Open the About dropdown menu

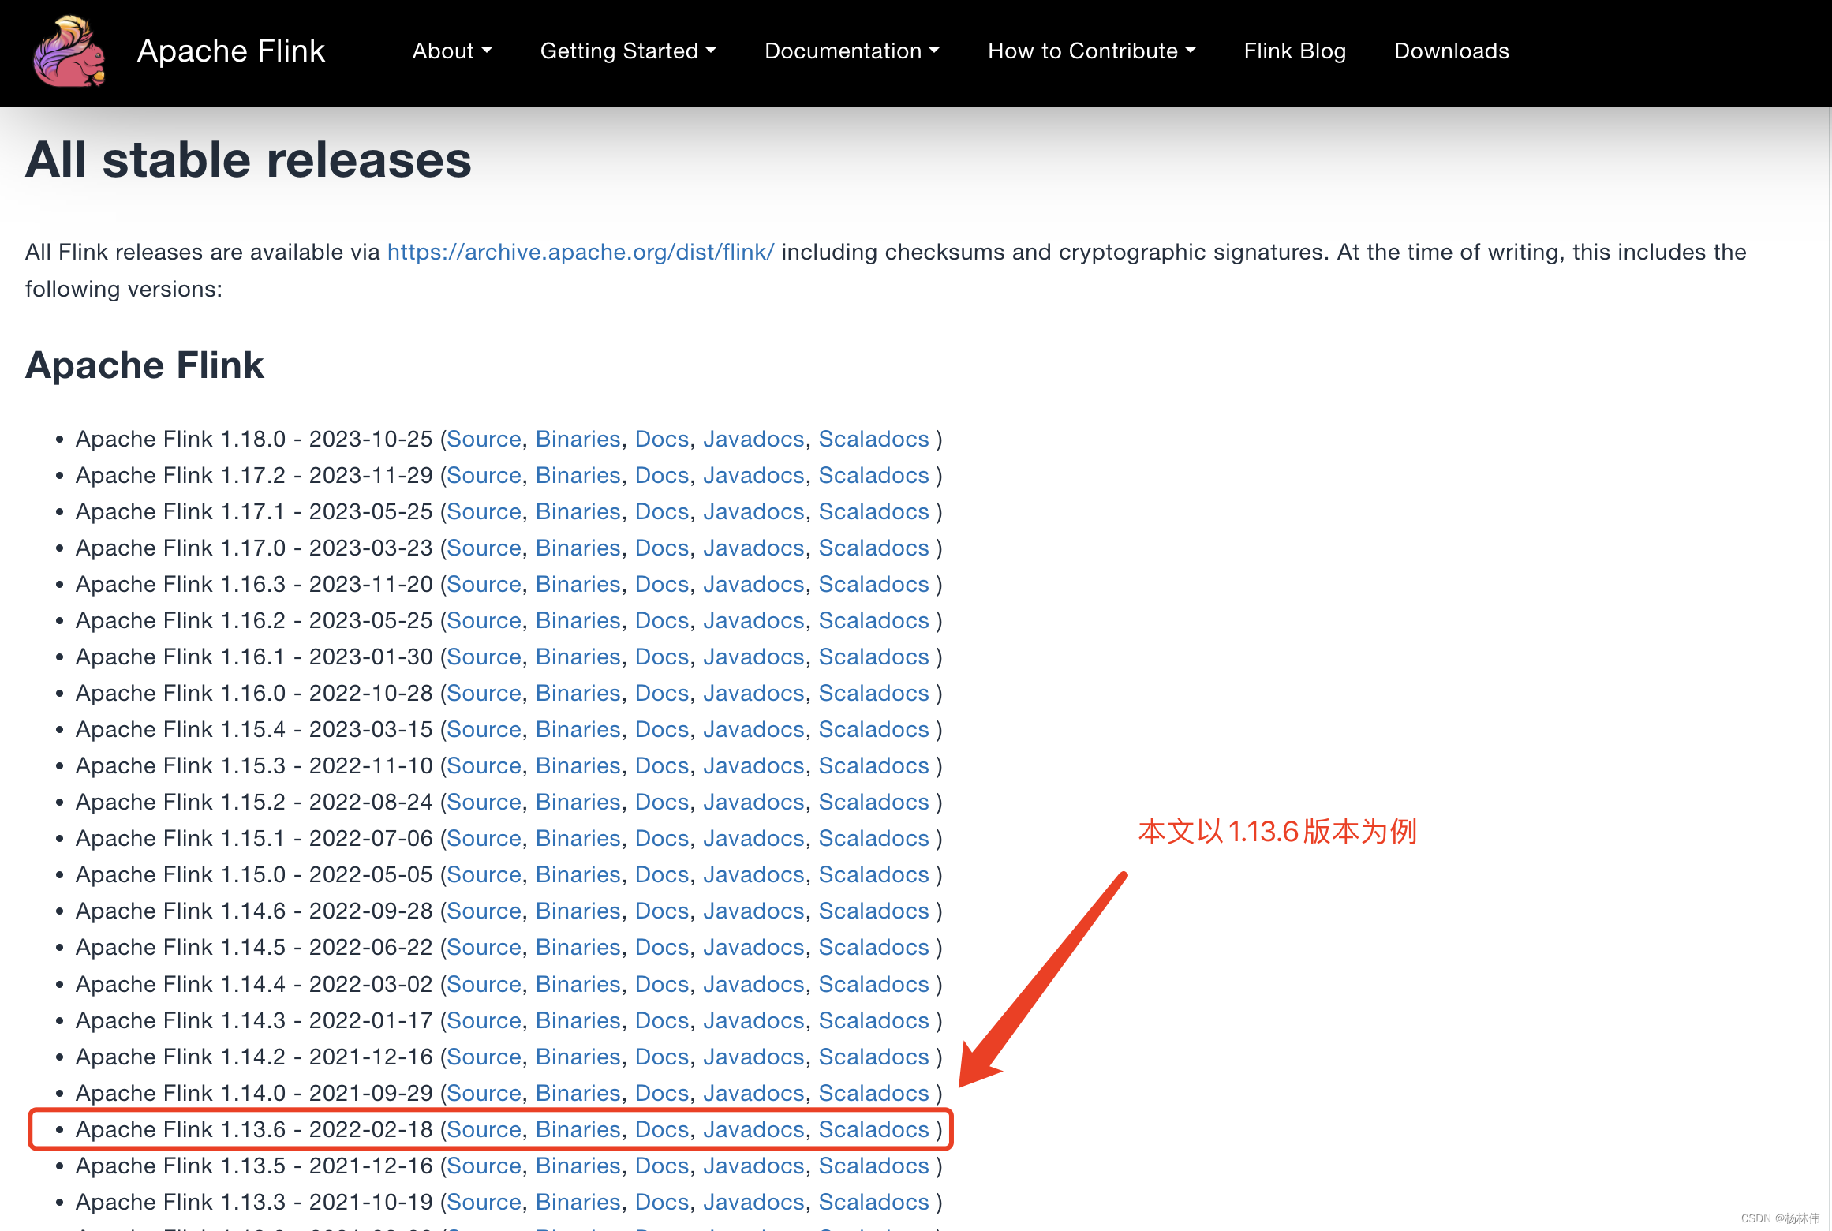click(451, 51)
